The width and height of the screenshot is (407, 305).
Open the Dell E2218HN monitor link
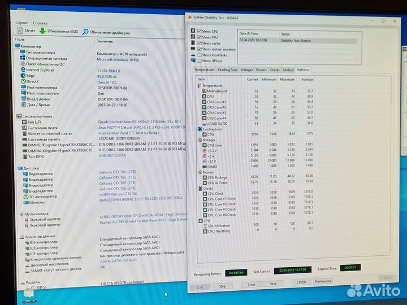coord(141,199)
